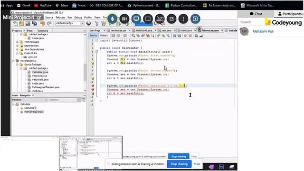Open the Debug menu
This screenshot has width=304, height=171.
coord(78,18)
